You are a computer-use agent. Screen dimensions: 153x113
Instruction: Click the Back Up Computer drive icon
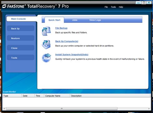point(46,44)
